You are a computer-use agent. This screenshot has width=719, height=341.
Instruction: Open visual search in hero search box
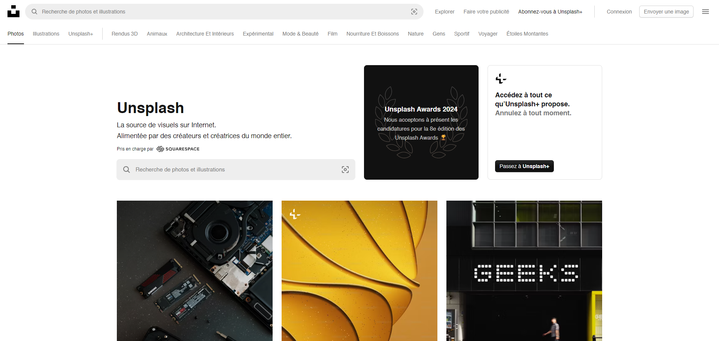[345, 170]
